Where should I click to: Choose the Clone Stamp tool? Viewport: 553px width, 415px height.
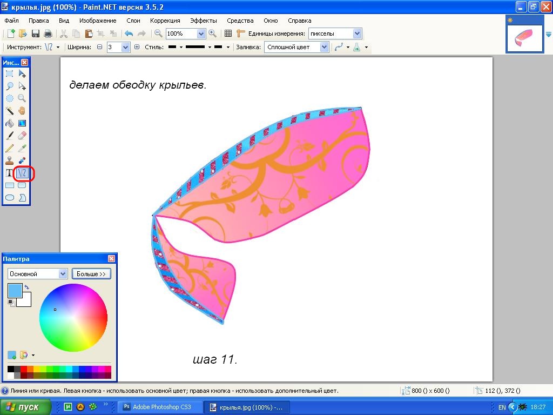click(10, 160)
